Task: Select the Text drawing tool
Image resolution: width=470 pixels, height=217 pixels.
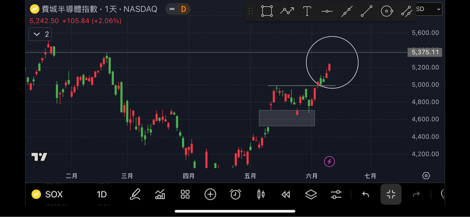Action: (x=307, y=11)
